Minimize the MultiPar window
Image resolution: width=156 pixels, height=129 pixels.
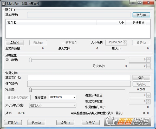coord(133,3)
